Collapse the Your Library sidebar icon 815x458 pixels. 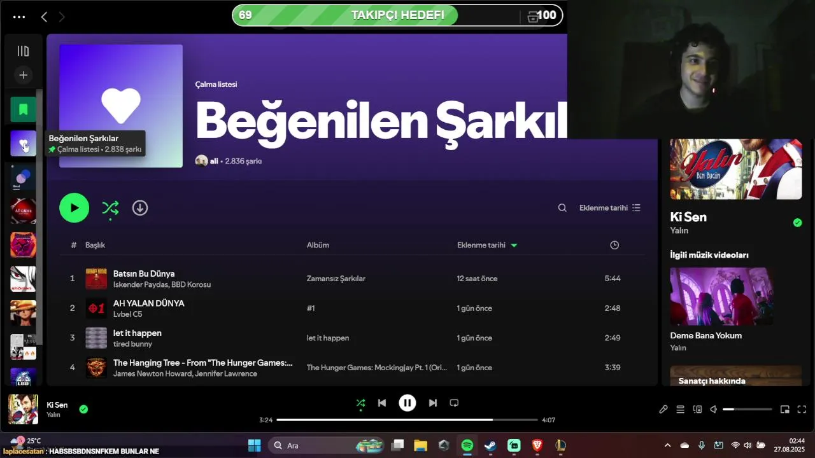click(x=23, y=51)
